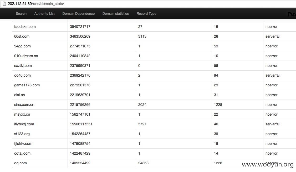296x172 pixels.
Task: Click 24863 in the qq.com row
Action: [143, 163]
